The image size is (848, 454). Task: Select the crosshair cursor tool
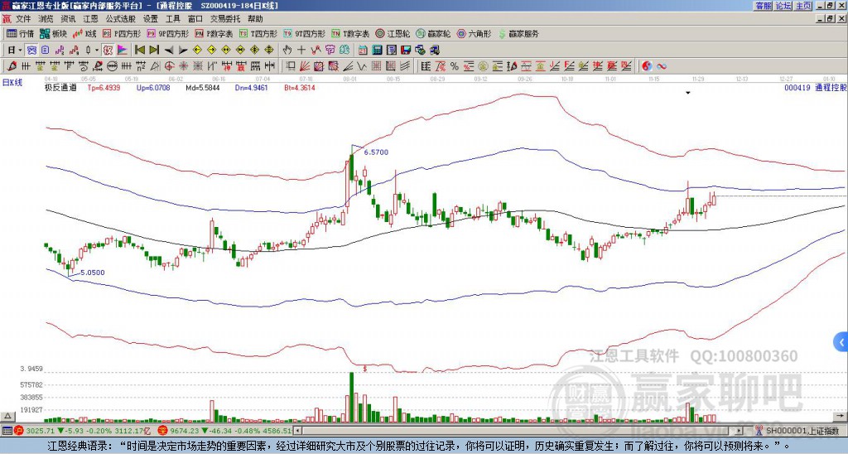coord(301,50)
